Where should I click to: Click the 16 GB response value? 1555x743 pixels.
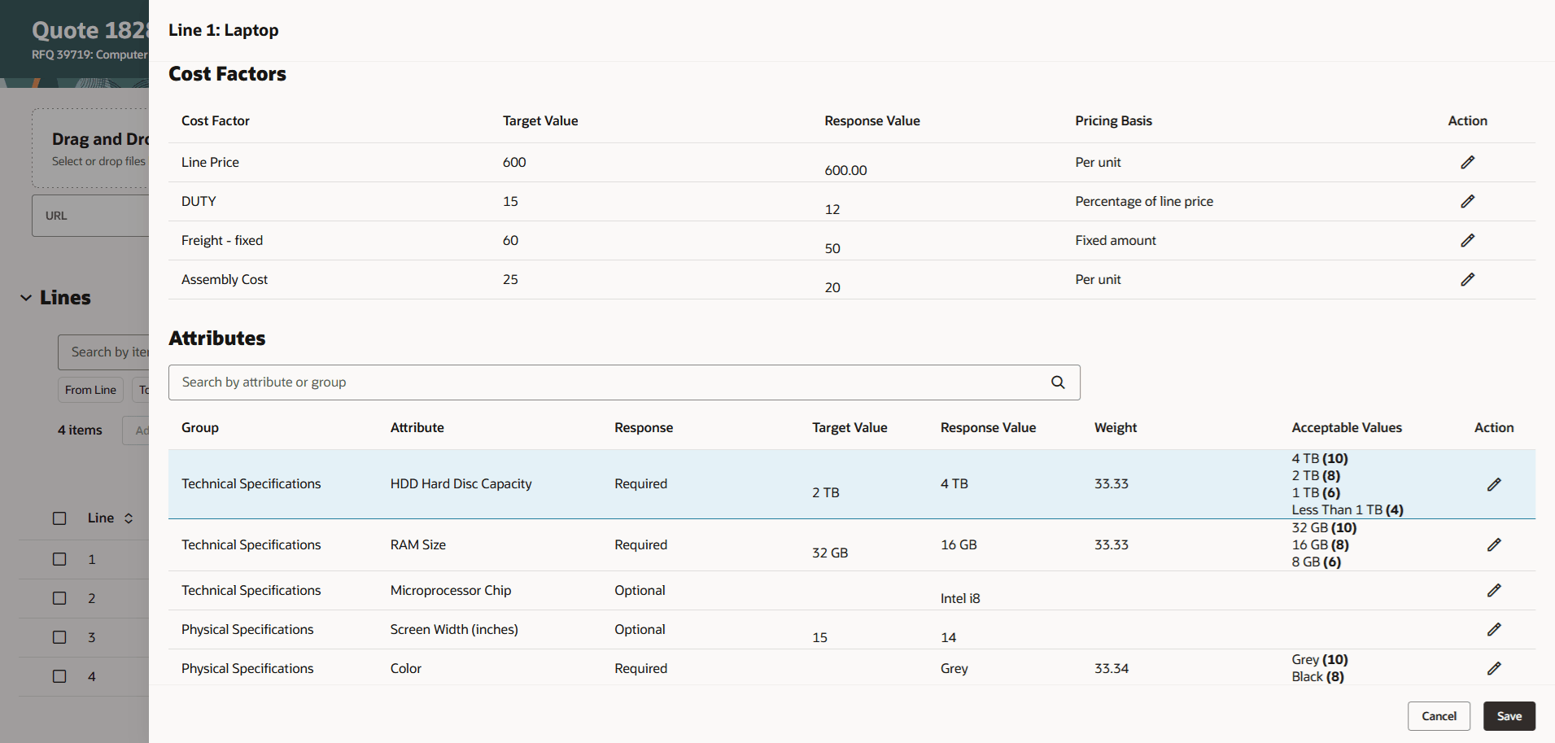[x=959, y=544]
